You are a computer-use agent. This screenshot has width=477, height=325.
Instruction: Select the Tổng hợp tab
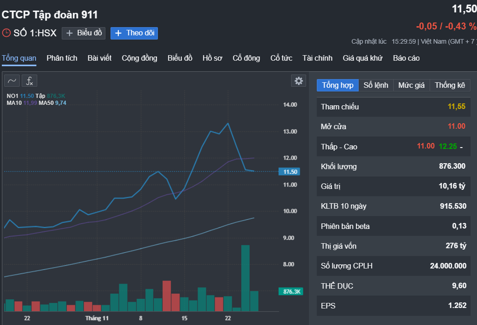(337, 86)
